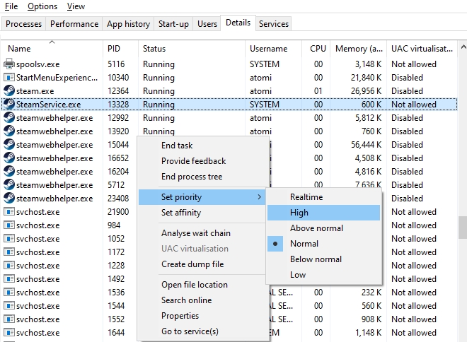Sort by the Name column header
467x342 pixels.
52,49
